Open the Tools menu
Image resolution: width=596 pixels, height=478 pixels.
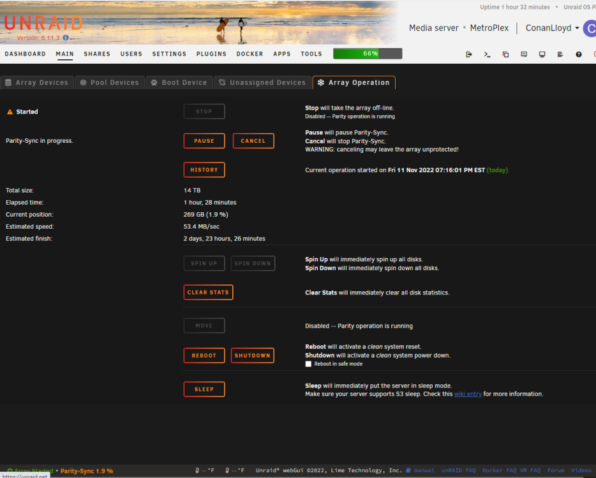point(311,54)
